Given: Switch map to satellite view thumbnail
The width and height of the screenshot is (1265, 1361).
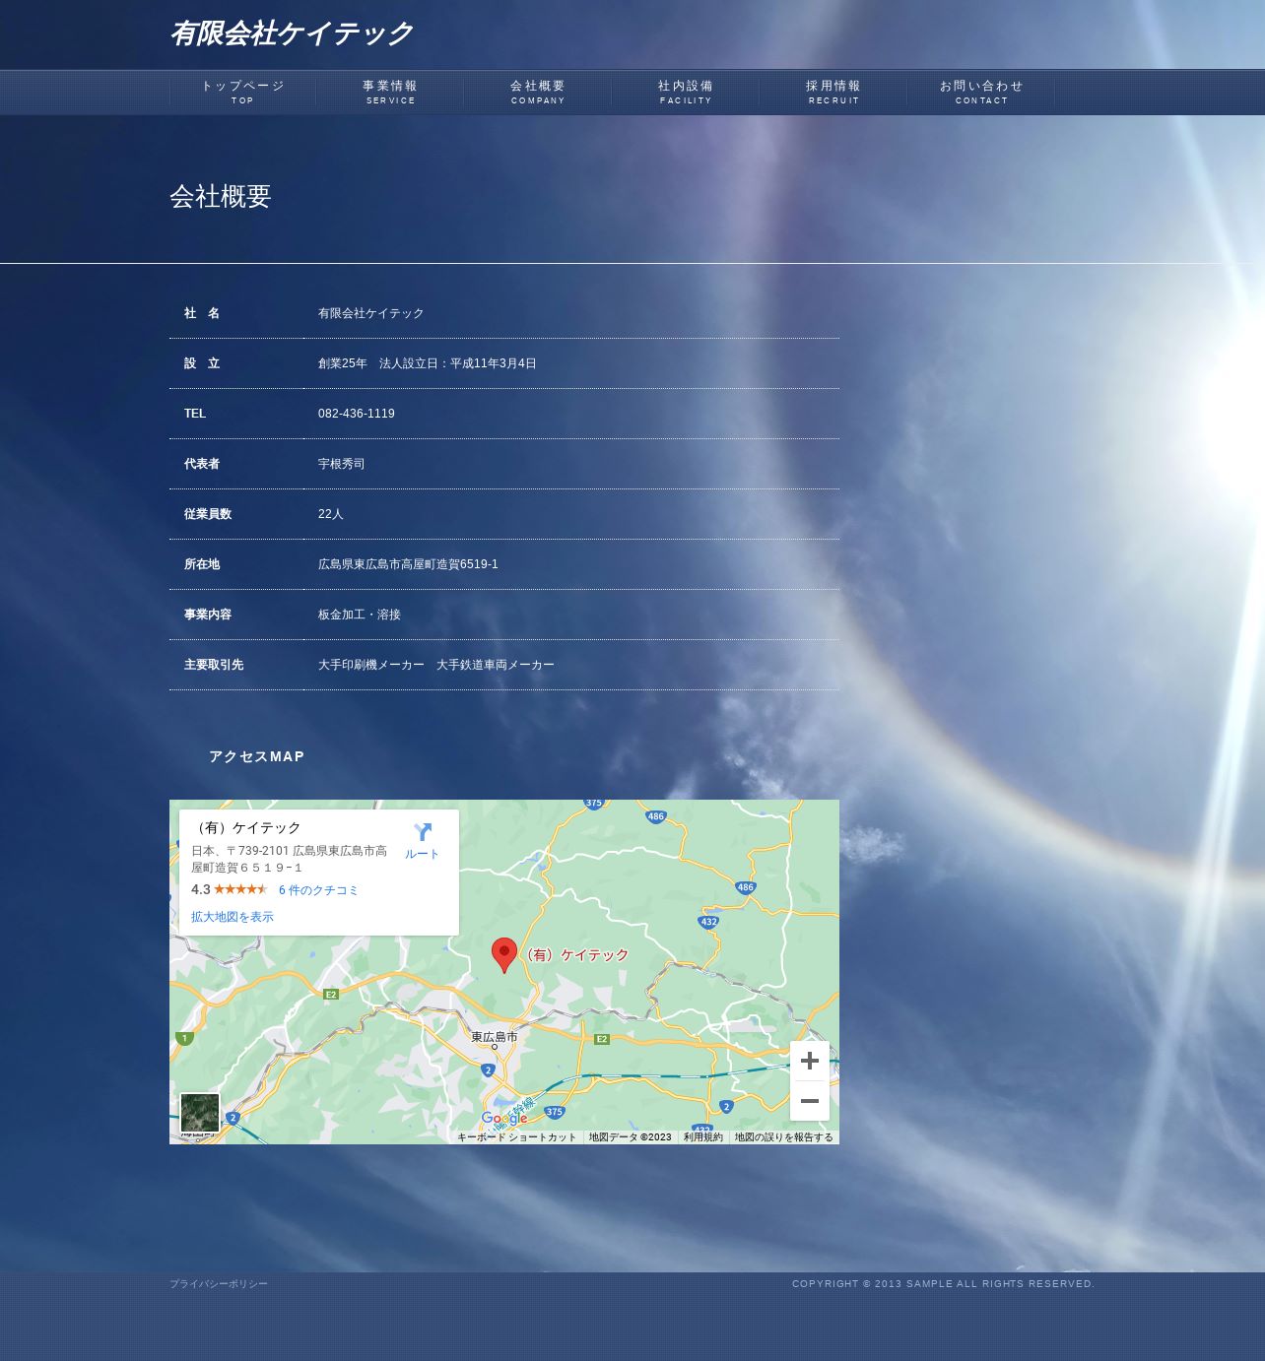Looking at the screenshot, I should 200,1113.
